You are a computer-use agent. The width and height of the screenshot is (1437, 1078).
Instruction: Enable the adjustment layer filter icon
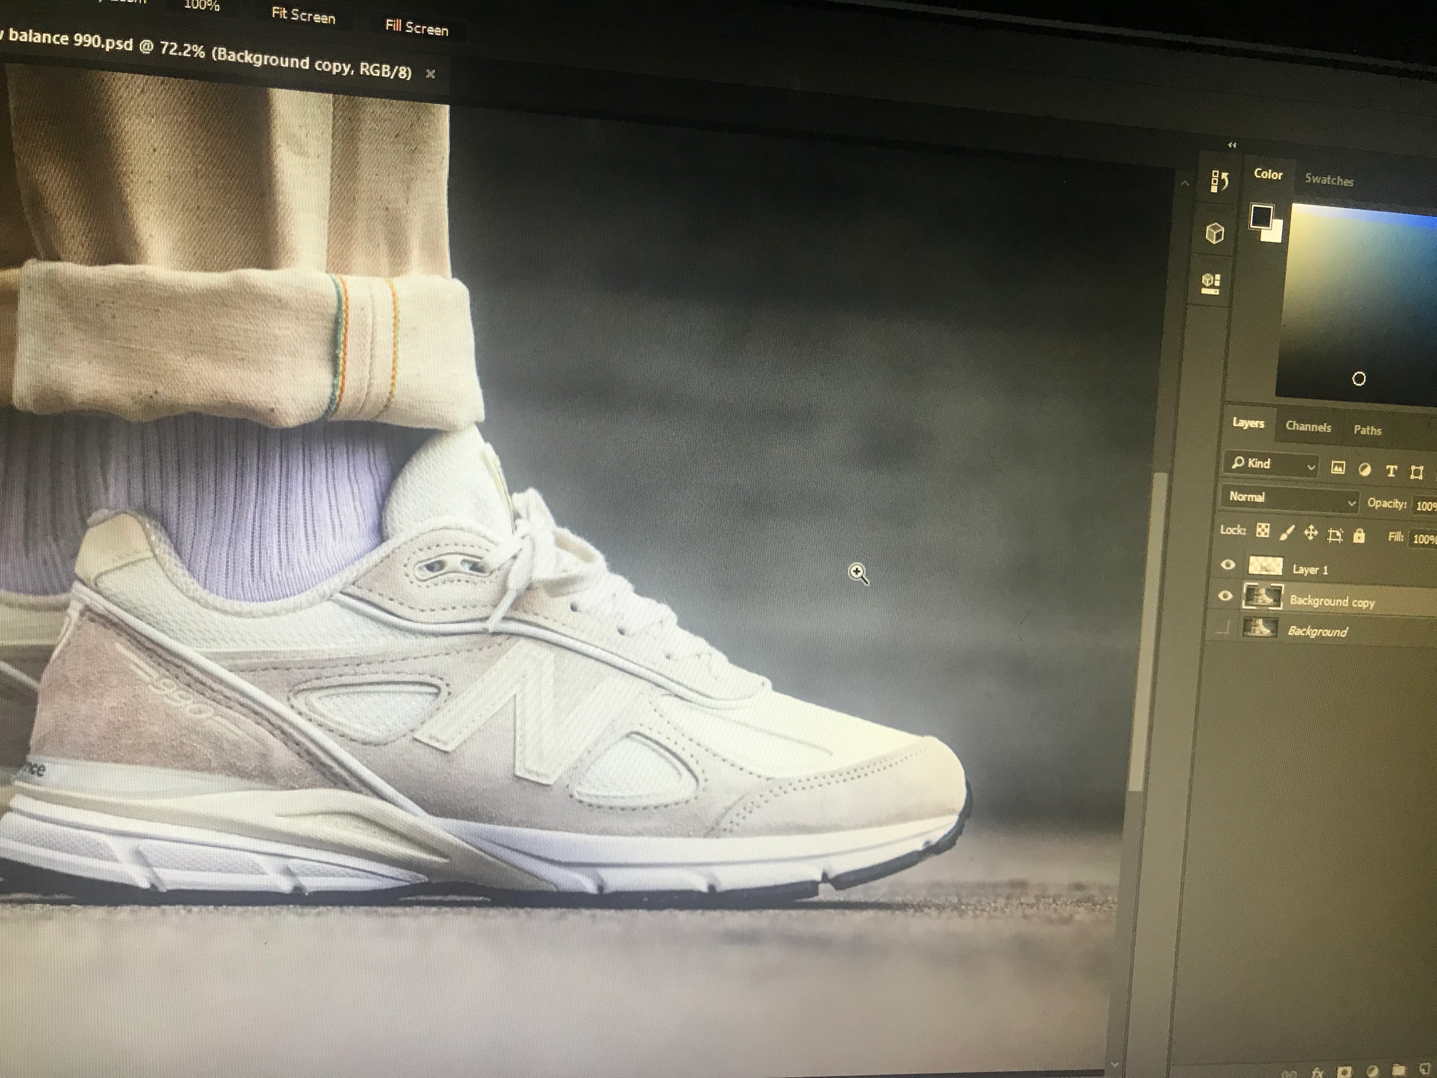tap(1364, 470)
